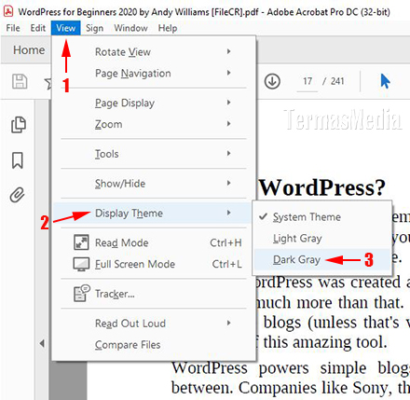
Task: Choose Light Gray theme
Action: 322,239
